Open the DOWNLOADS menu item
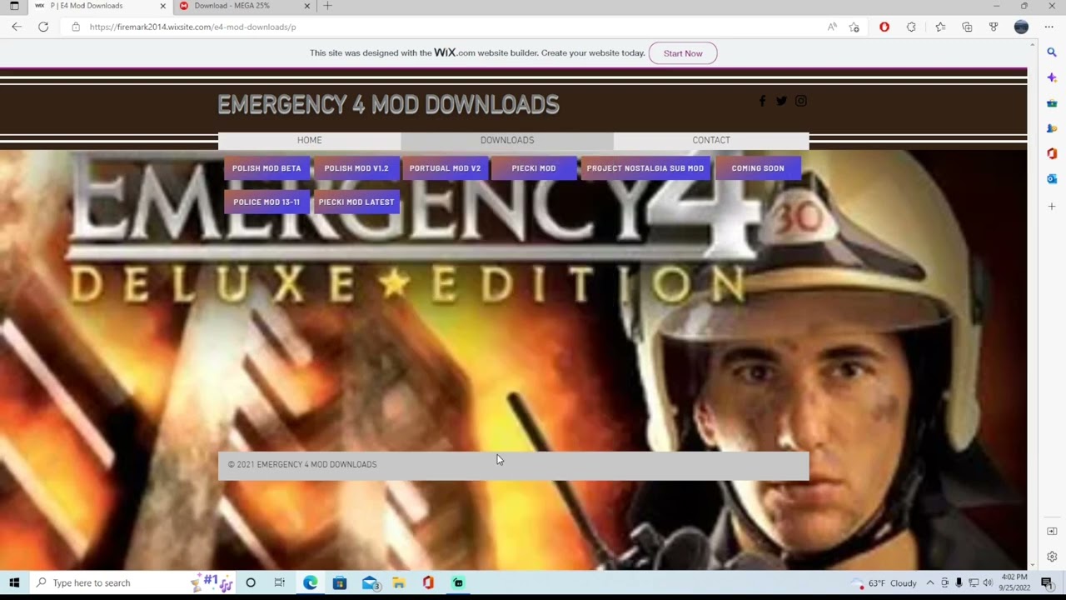The width and height of the screenshot is (1066, 600). point(507,140)
